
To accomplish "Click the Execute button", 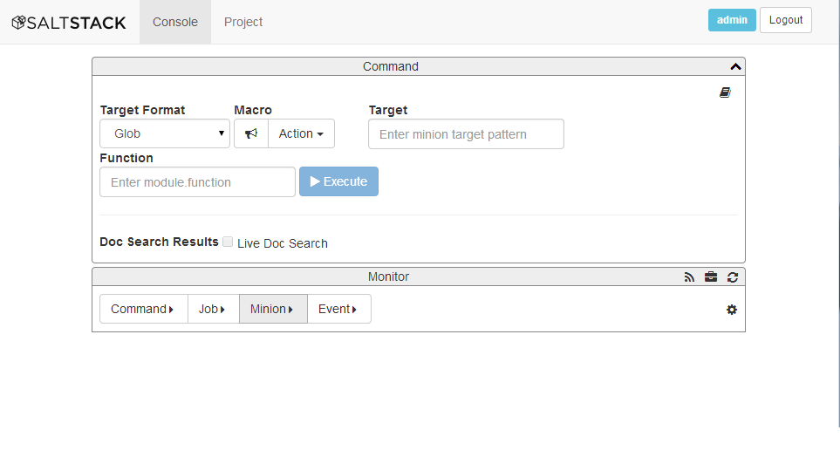I will tap(338, 181).
